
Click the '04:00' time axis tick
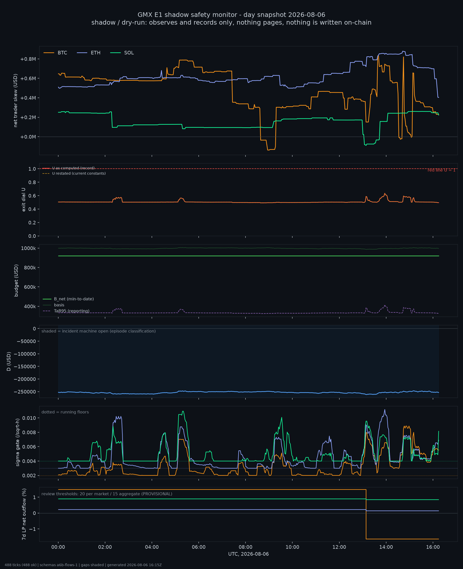[x=152, y=547]
